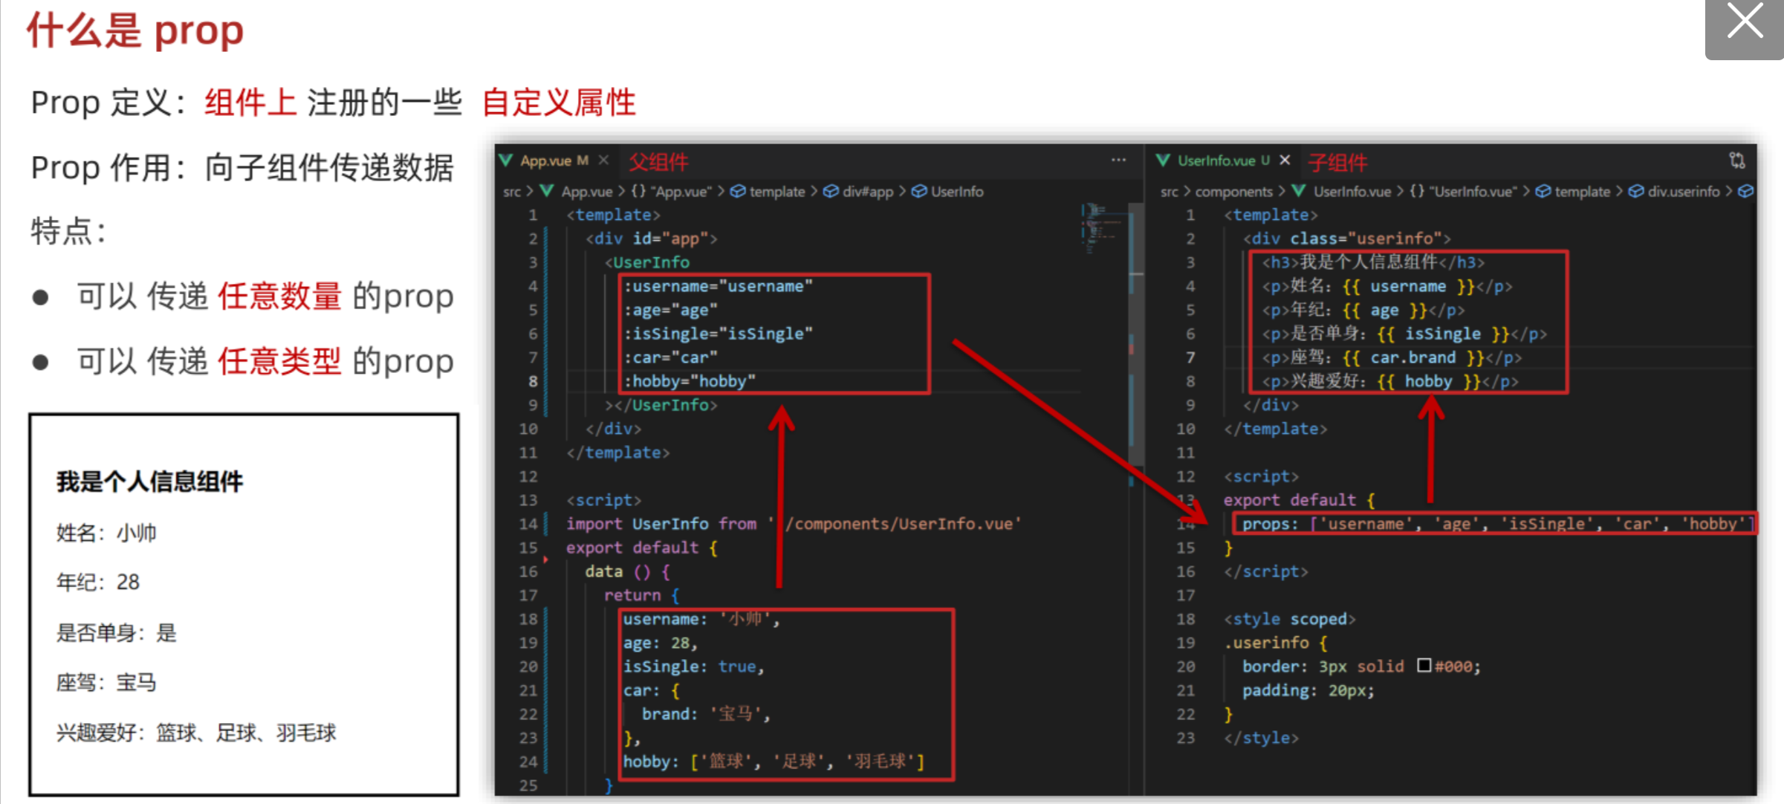Click the symbol icon before div#app in the breadcrumb
Screen dimensions: 1784x804
pyautogui.click(x=831, y=191)
